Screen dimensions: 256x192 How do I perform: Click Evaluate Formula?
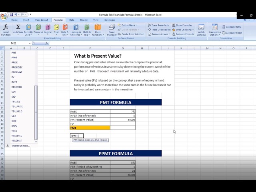point(183,34)
